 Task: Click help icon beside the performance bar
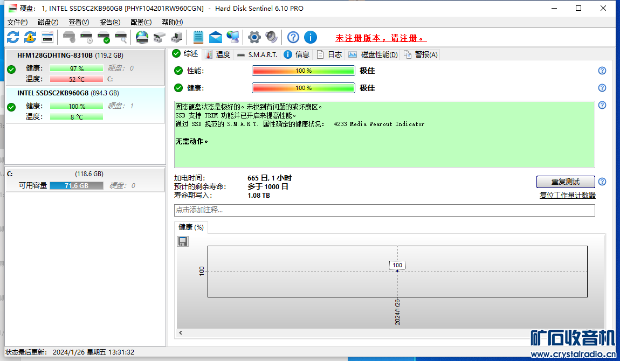(602, 71)
